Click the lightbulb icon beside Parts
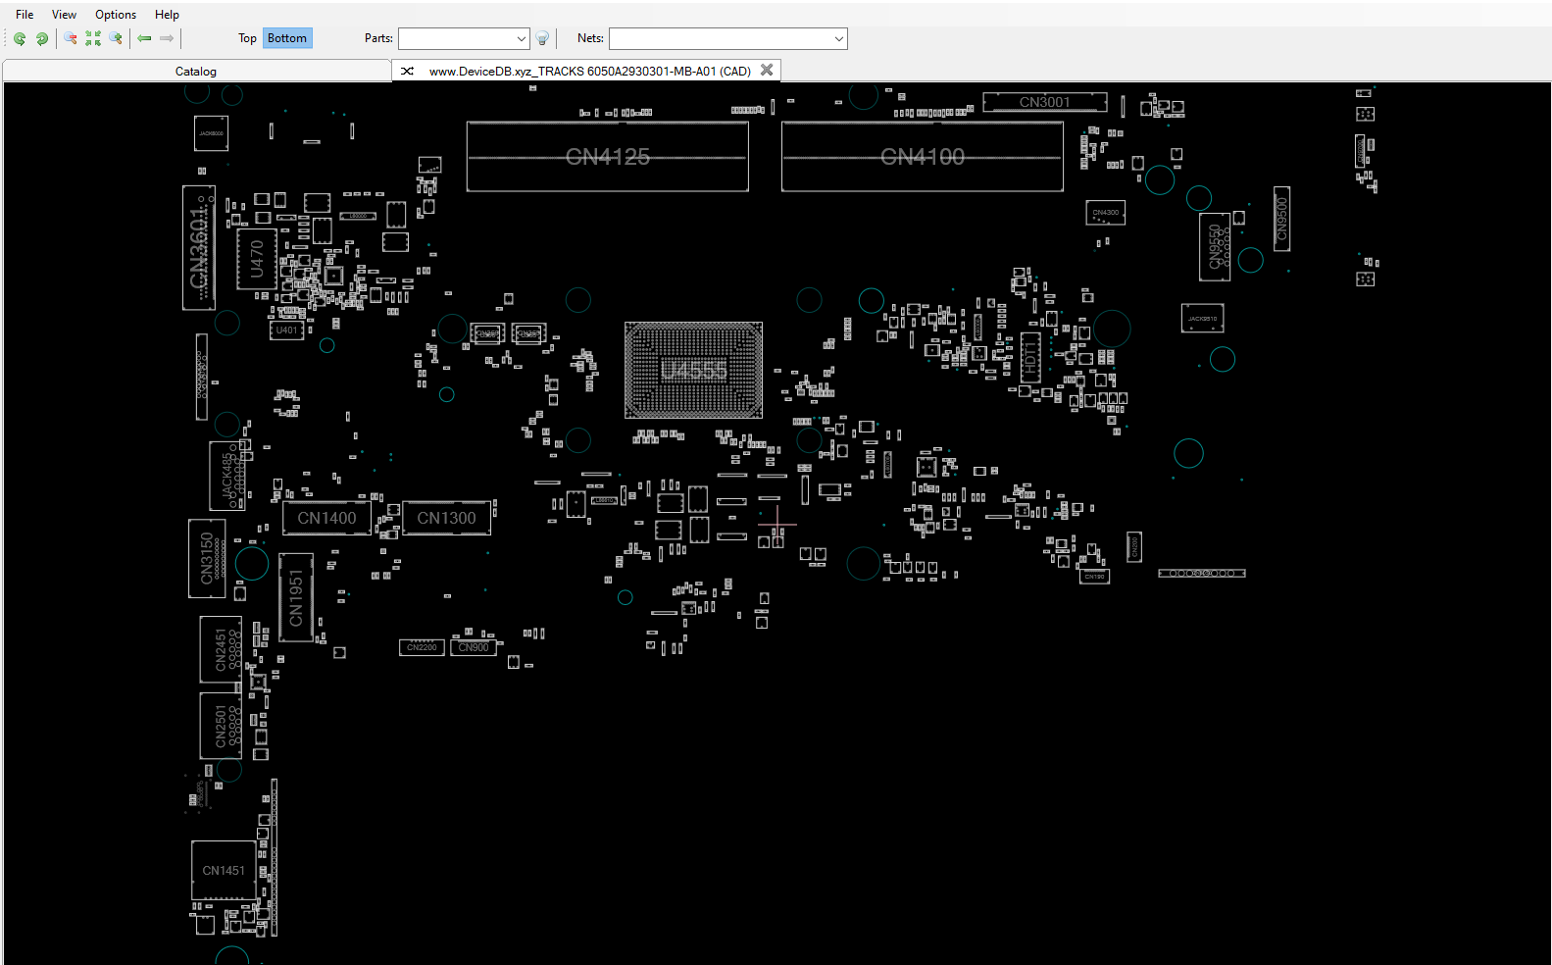This screenshot has width=1552, height=965. pos(542,38)
